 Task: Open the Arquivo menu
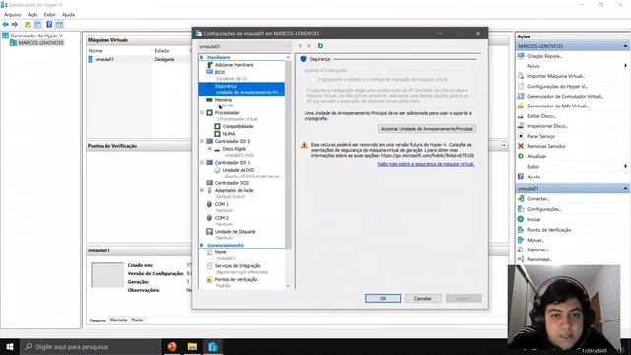point(12,15)
